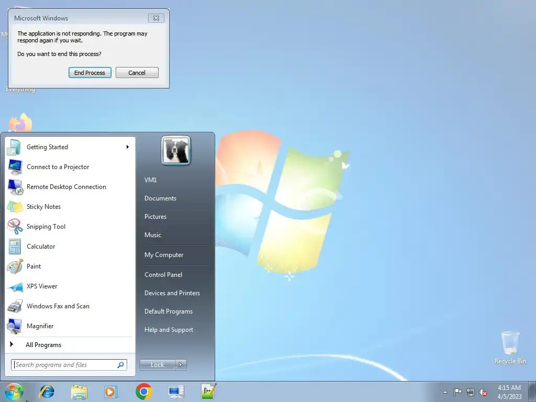The height and width of the screenshot is (402, 536).
Task: Open Notepad++ from the taskbar
Action: [208, 392]
